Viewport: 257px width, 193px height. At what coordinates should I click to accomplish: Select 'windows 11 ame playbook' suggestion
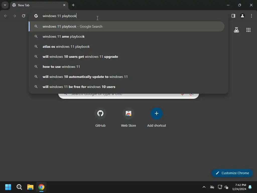tap(126, 36)
